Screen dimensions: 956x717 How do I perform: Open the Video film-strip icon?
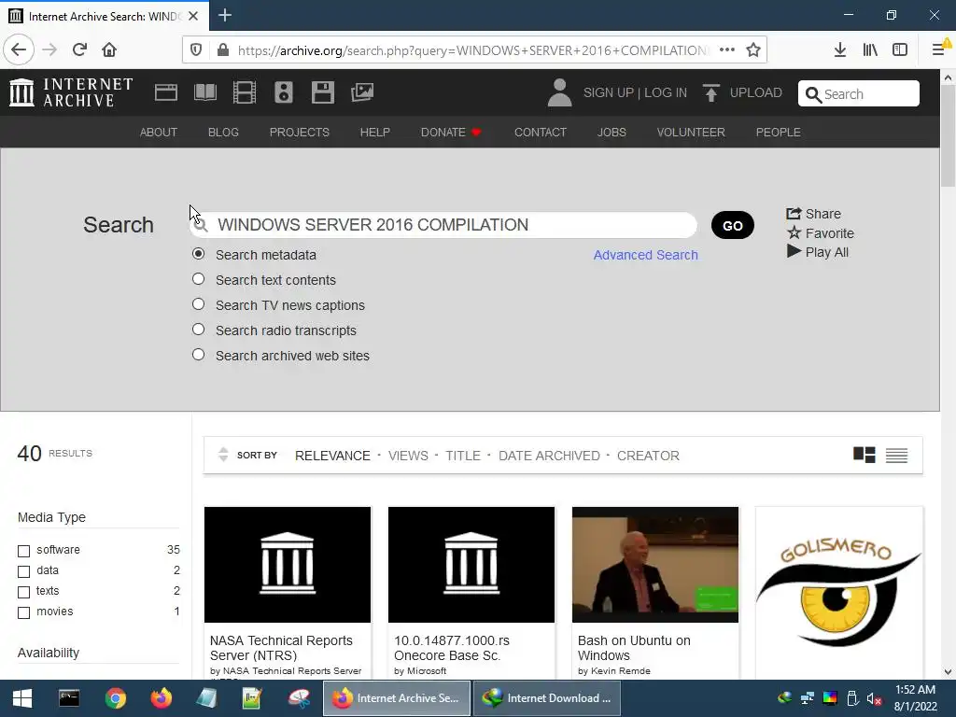tap(245, 92)
